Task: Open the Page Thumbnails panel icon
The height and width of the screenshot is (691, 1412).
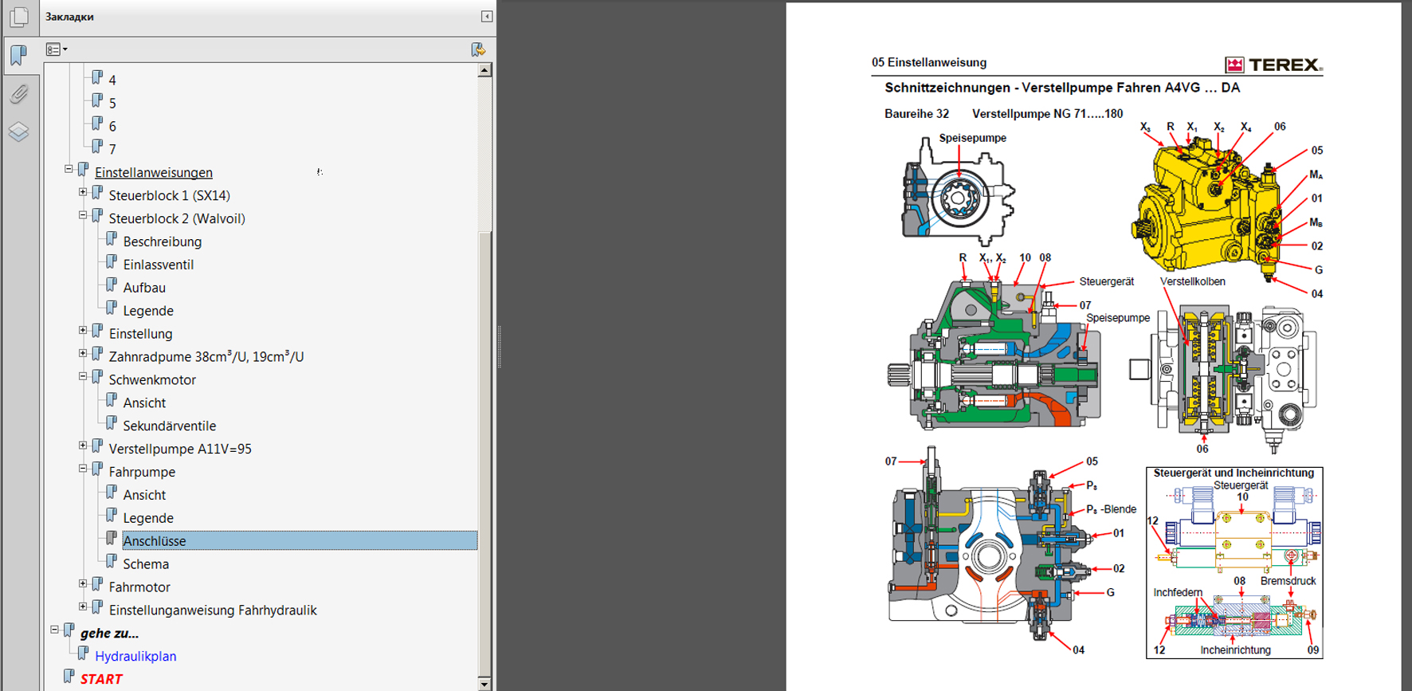Action: [x=19, y=17]
